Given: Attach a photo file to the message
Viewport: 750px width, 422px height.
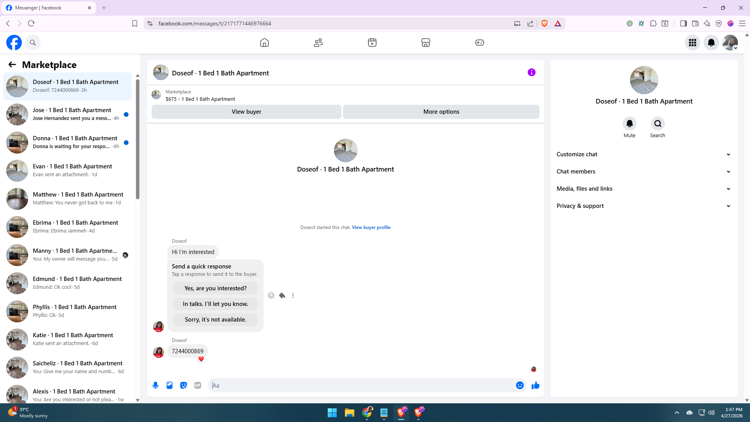Looking at the screenshot, I should (x=170, y=385).
